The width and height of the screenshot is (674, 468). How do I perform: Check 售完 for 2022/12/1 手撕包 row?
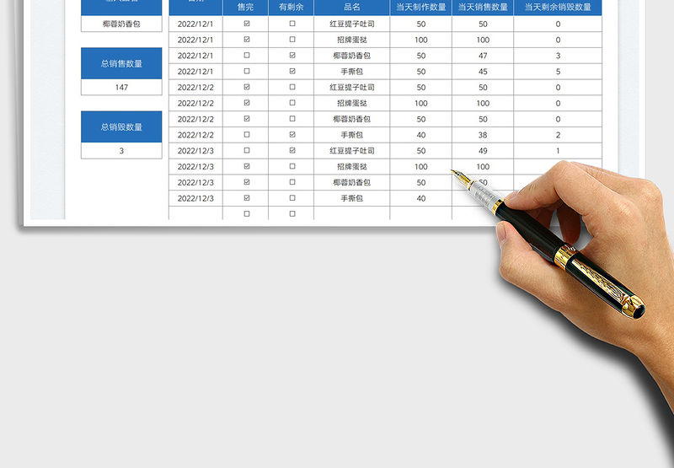[246, 72]
